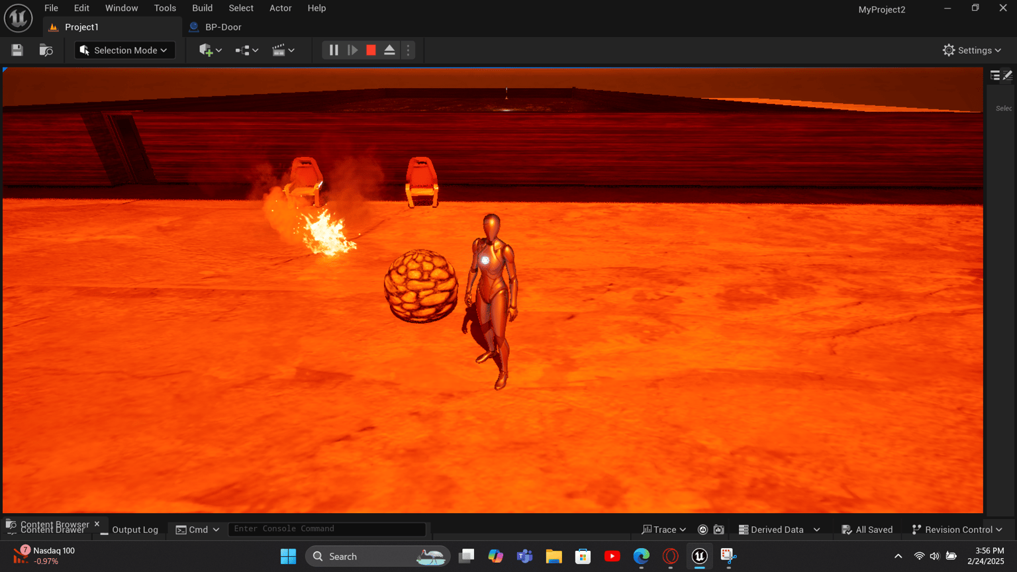Open the Window menu
The height and width of the screenshot is (572, 1017).
(121, 8)
